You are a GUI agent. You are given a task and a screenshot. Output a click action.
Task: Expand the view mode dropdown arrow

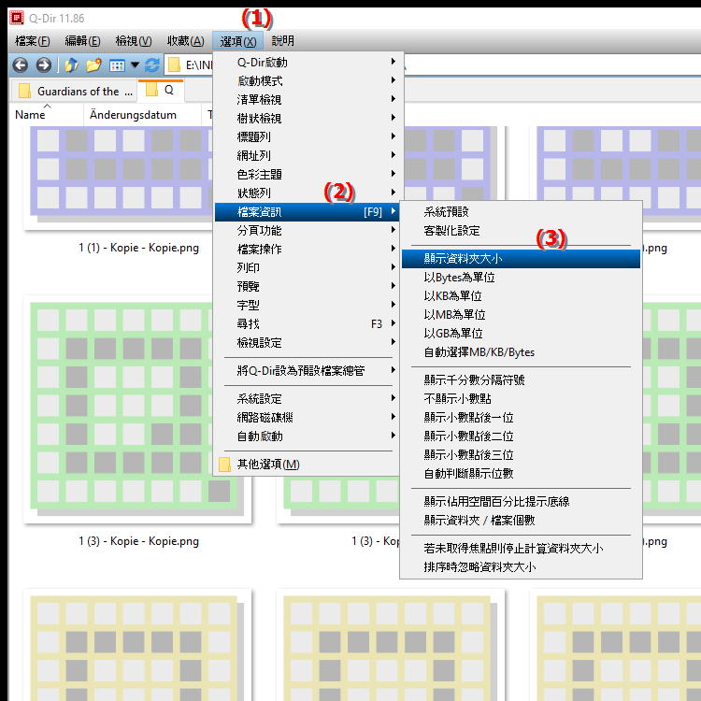tap(135, 65)
